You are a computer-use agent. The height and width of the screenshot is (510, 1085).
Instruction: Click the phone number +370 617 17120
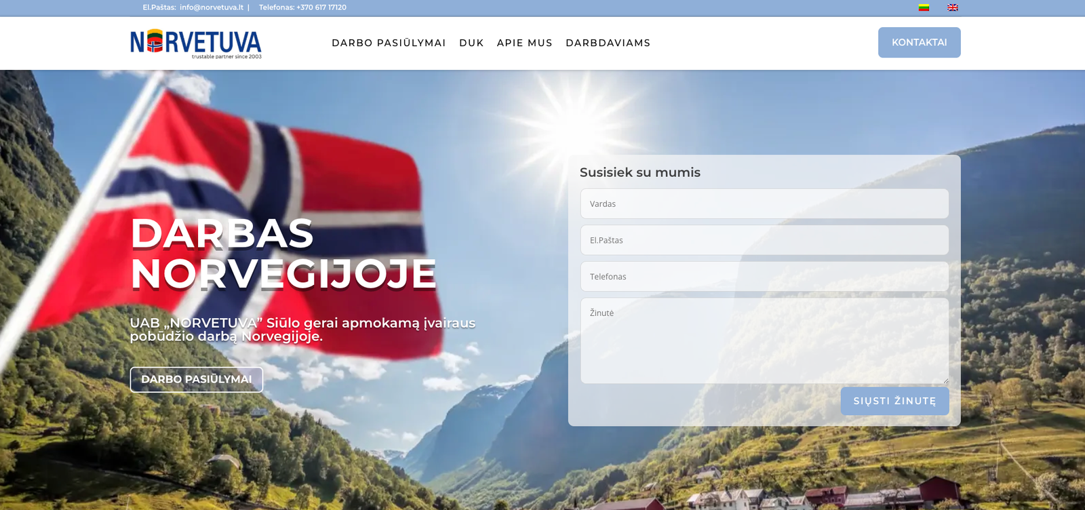[x=321, y=7]
